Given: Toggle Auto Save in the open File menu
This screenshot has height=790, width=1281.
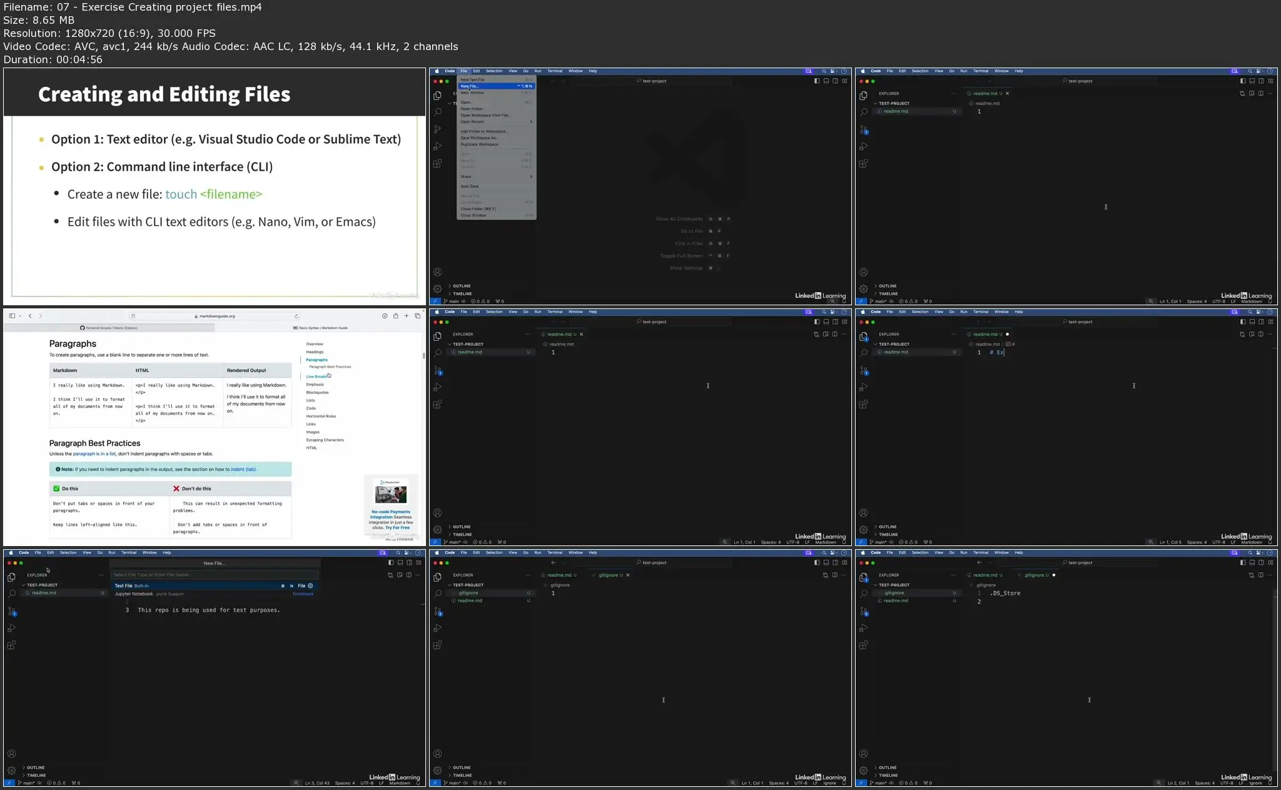Looking at the screenshot, I should tap(470, 186).
